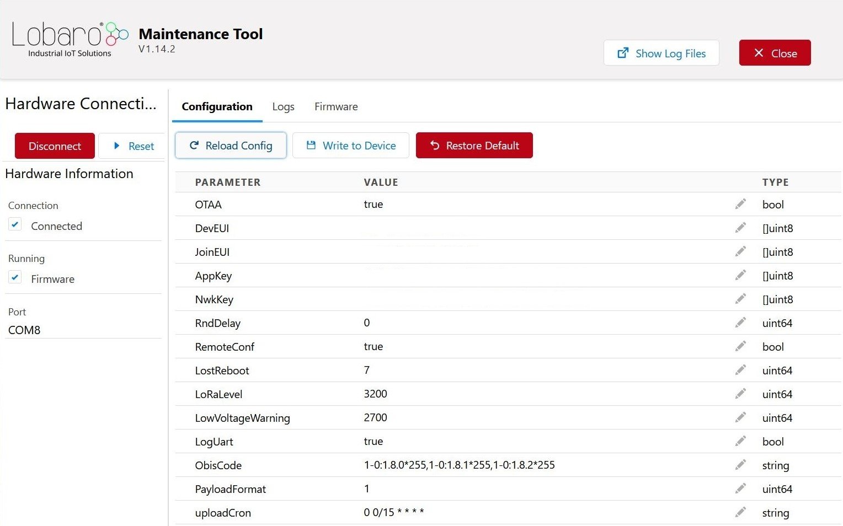
Task: Click Restore Default button
Action: click(x=474, y=146)
